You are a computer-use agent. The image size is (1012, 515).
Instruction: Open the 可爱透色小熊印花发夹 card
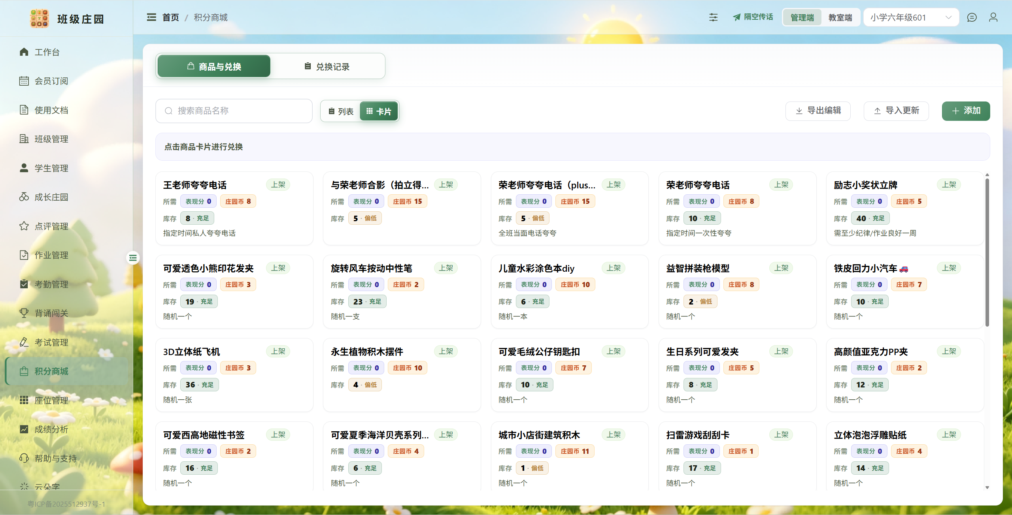tap(234, 291)
